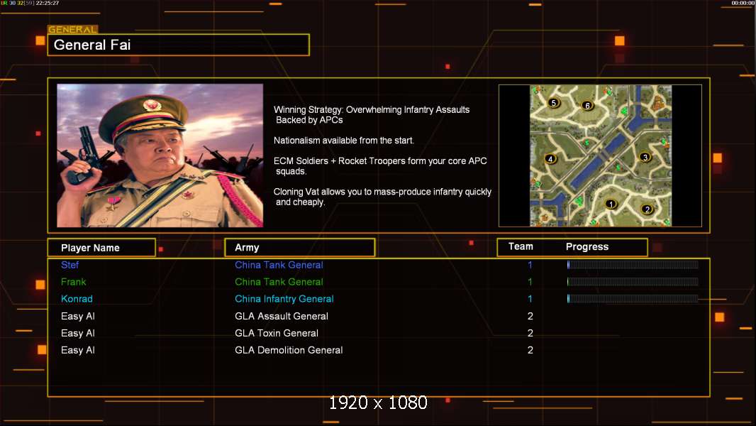Click start position marker 5 on map
The image size is (756, 426).
pyautogui.click(x=554, y=102)
